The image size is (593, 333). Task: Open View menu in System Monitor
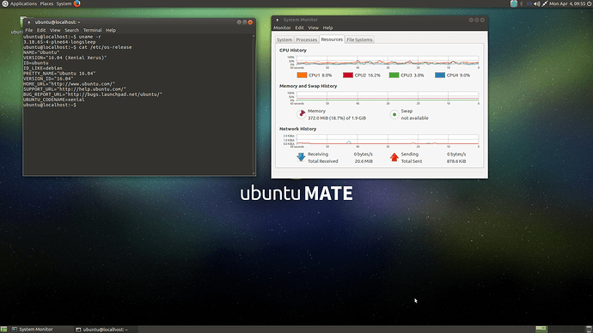click(313, 27)
